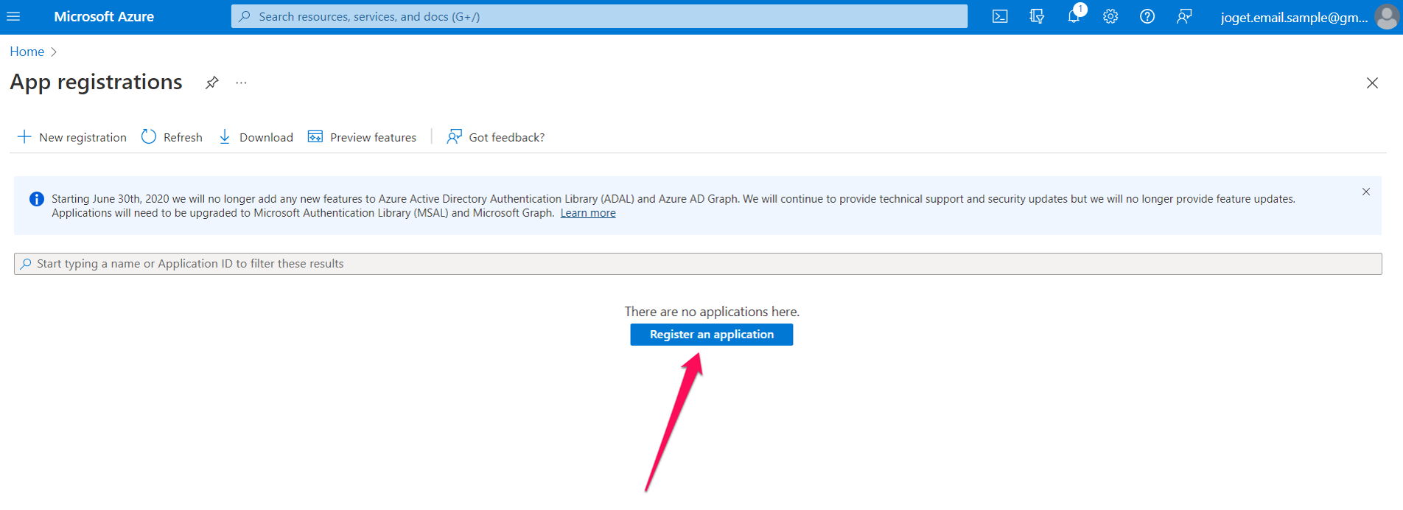Image resolution: width=1403 pixels, height=510 pixels.
Task: Open the feedback icon in top bar
Action: click(1184, 16)
